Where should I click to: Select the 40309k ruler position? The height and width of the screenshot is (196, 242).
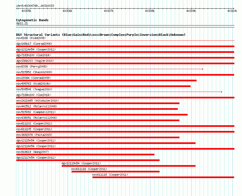coord(191,11)
